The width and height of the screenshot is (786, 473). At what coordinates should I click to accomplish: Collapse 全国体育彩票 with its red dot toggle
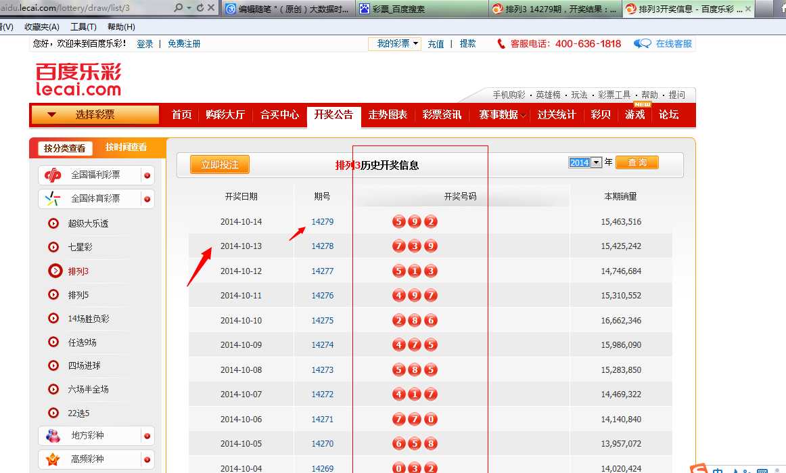(x=147, y=199)
